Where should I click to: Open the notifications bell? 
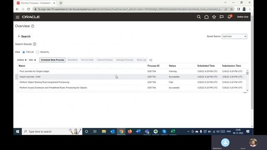coord(229,17)
